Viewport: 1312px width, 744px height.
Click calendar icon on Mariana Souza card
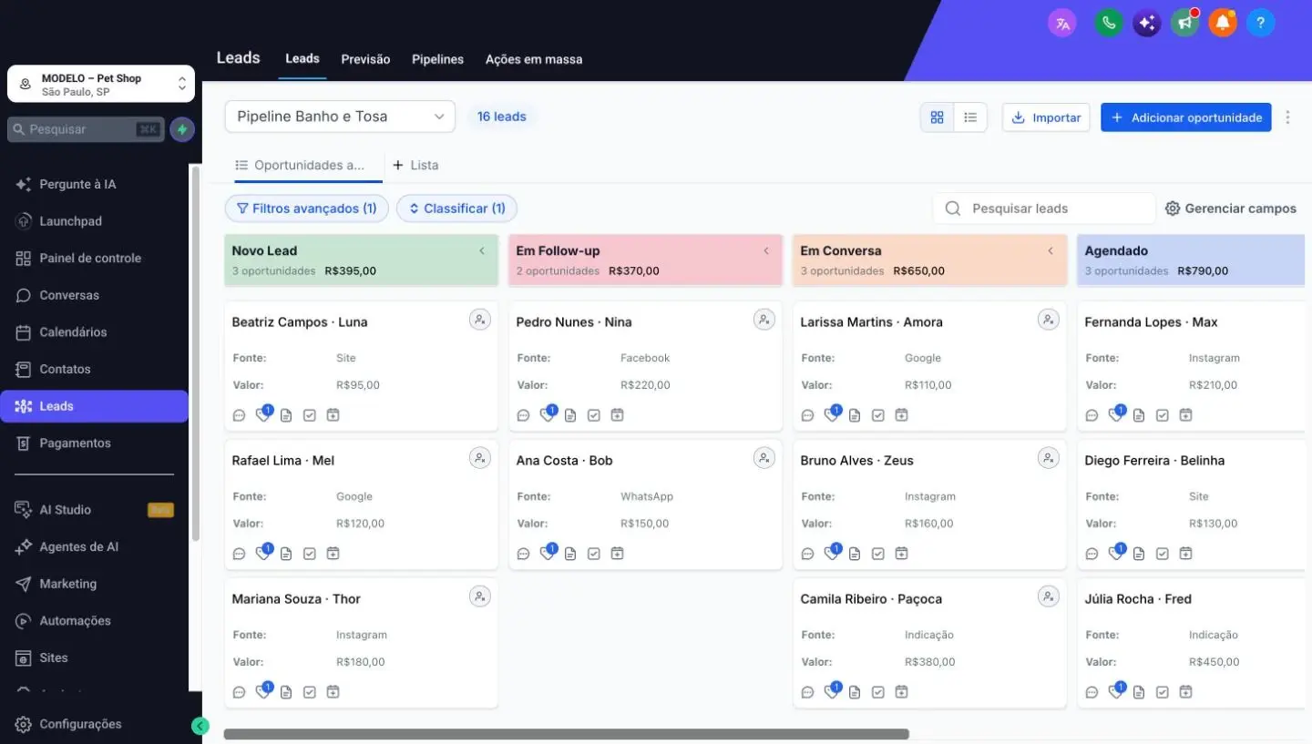pyautogui.click(x=333, y=692)
